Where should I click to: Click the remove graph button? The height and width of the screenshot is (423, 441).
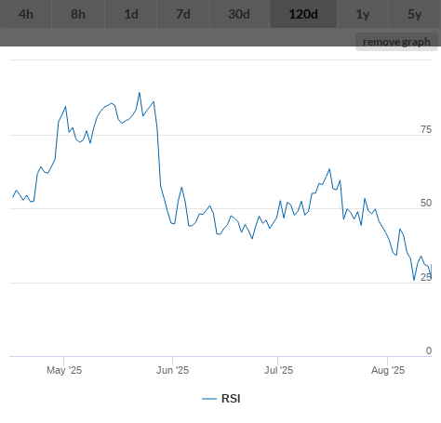[396, 42]
